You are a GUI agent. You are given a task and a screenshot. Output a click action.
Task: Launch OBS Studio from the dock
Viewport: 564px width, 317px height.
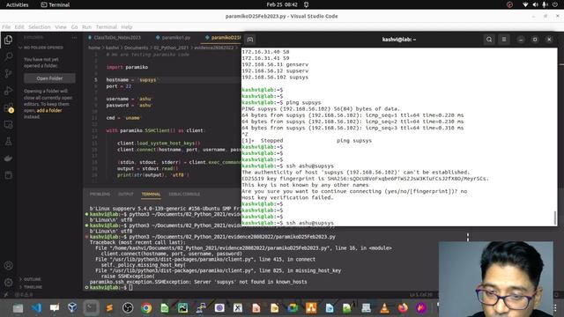pos(128,308)
